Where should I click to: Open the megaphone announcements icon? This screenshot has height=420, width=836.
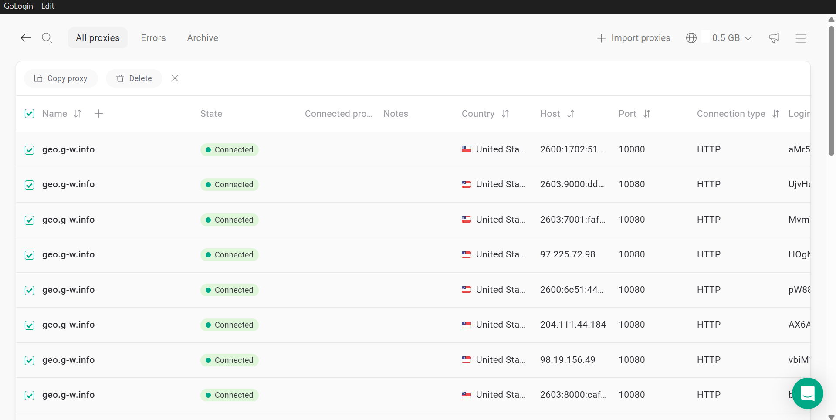tap(774, 38)
